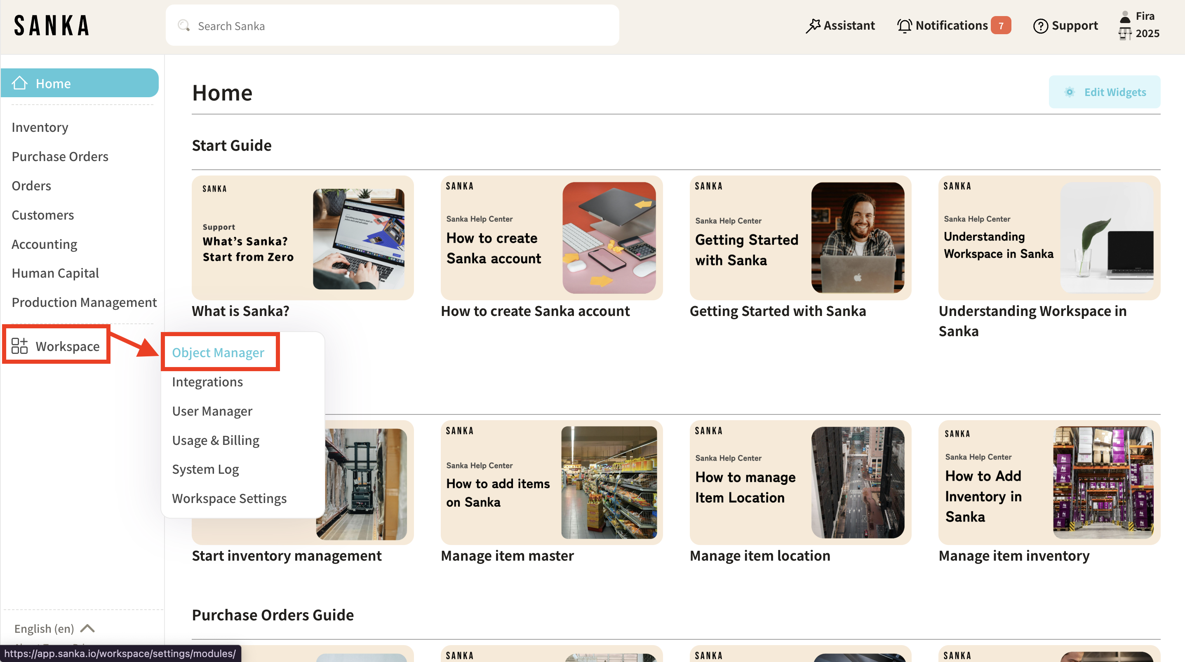
Task: Click the Notifications bell icon
Action: coord(904,26)
